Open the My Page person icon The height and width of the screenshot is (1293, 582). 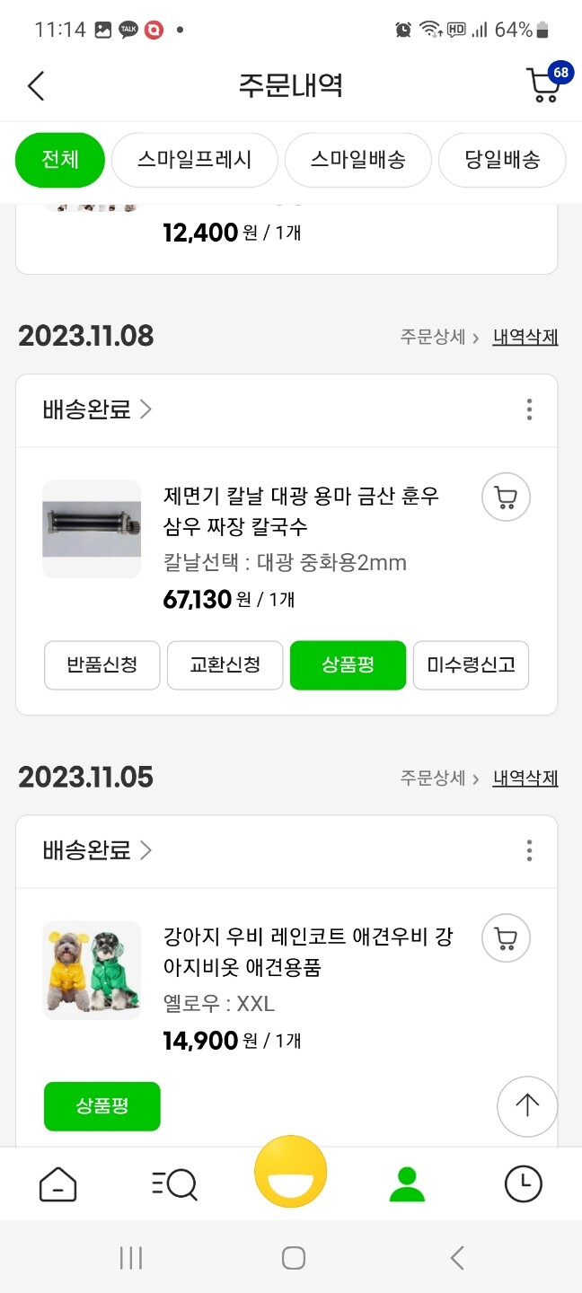[x=407, y=1185]
